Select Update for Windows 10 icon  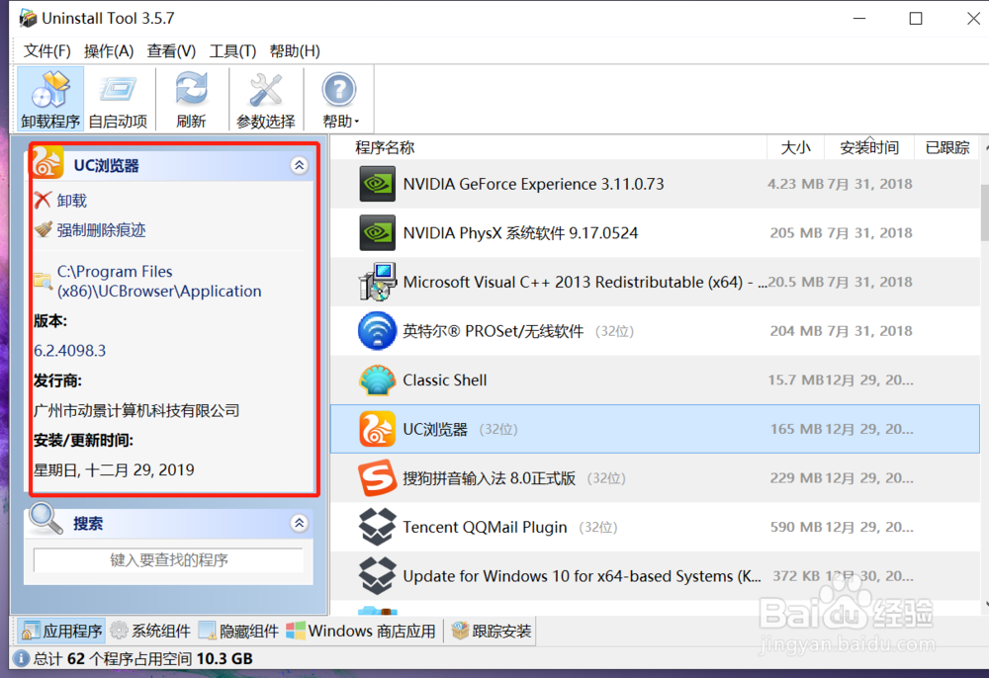pyautogui.click(x=377, y=576)
